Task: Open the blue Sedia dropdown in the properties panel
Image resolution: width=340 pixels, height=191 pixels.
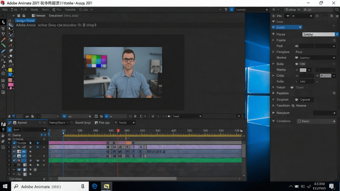Action: [x=288, y=27]
